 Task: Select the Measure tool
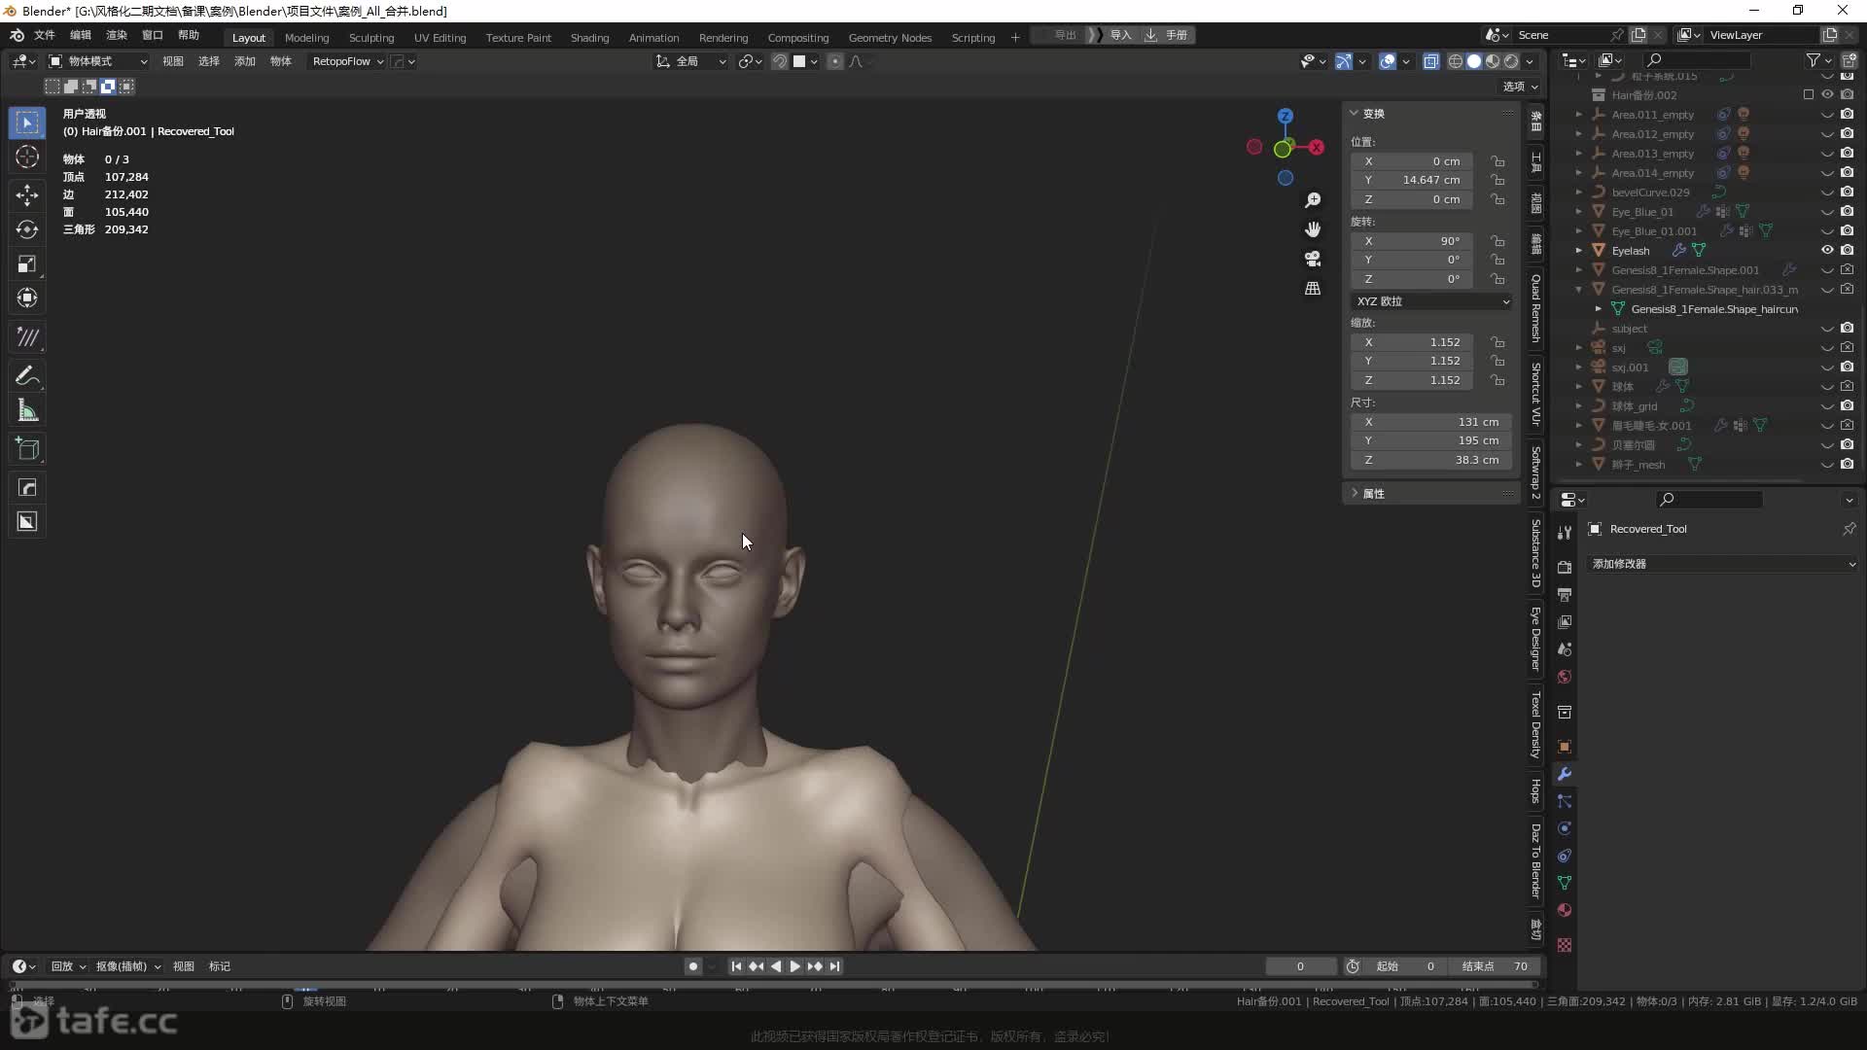(27, 411)
